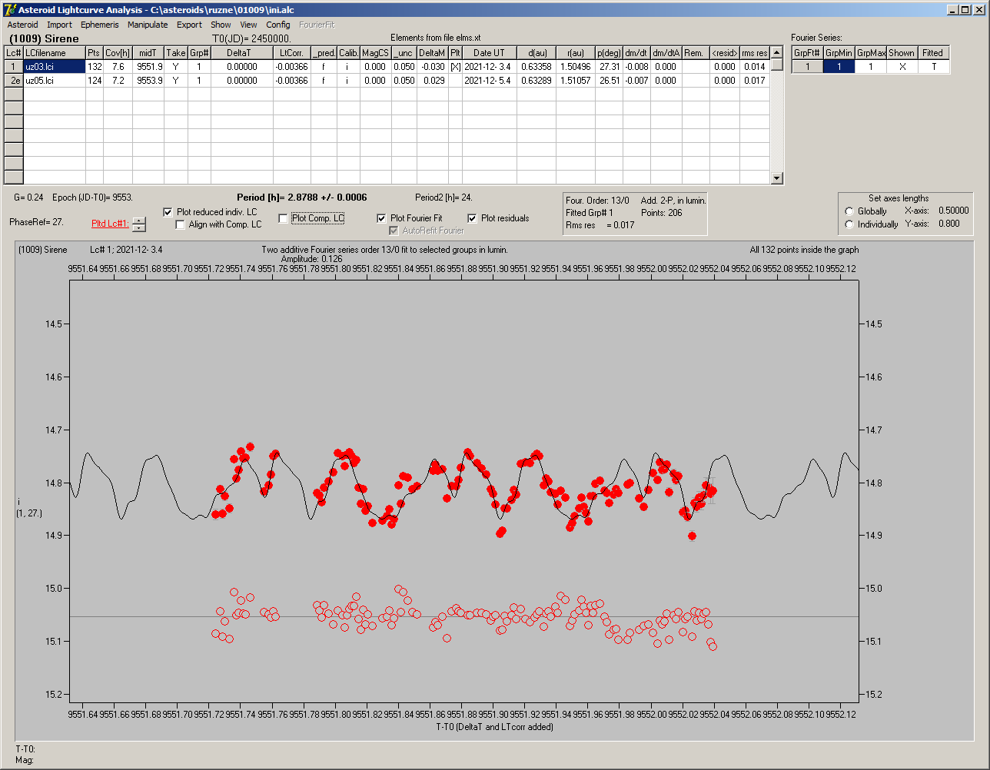990x770 pixels.
Task: Click the MagCS column header
Action: 375,53
